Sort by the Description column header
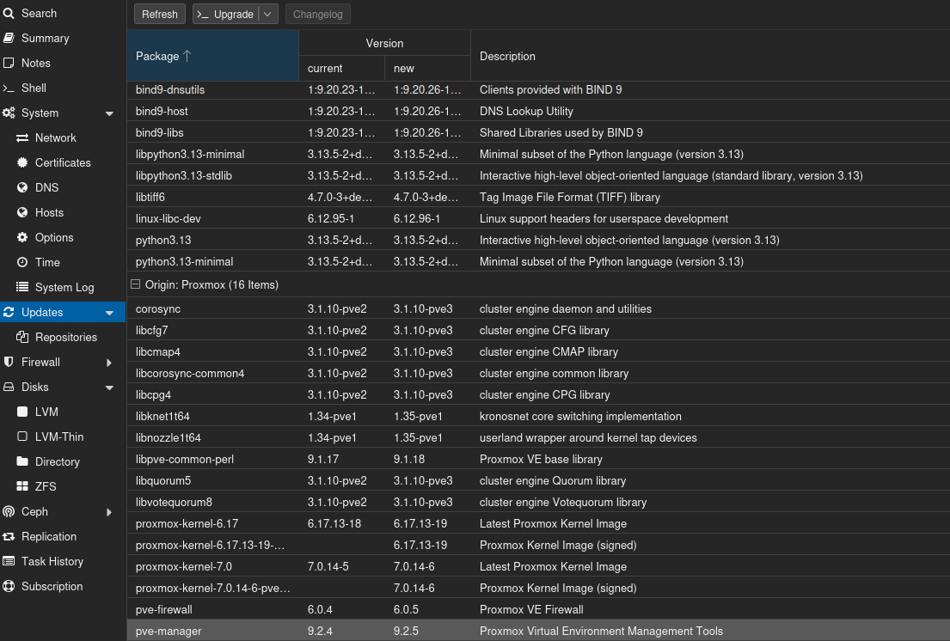 coord(710,56)
